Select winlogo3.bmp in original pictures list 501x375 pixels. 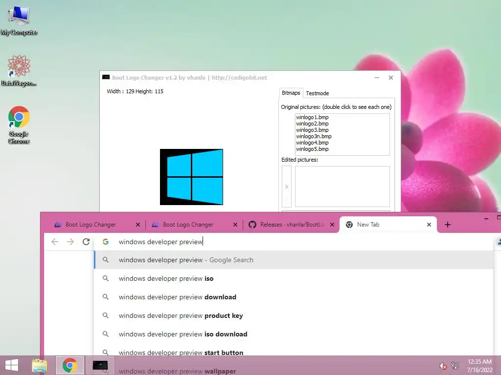[x=312, y=130]
